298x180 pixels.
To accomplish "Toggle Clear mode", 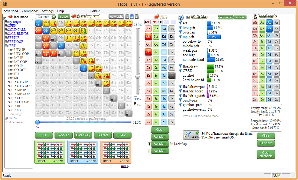I will 18,17.
